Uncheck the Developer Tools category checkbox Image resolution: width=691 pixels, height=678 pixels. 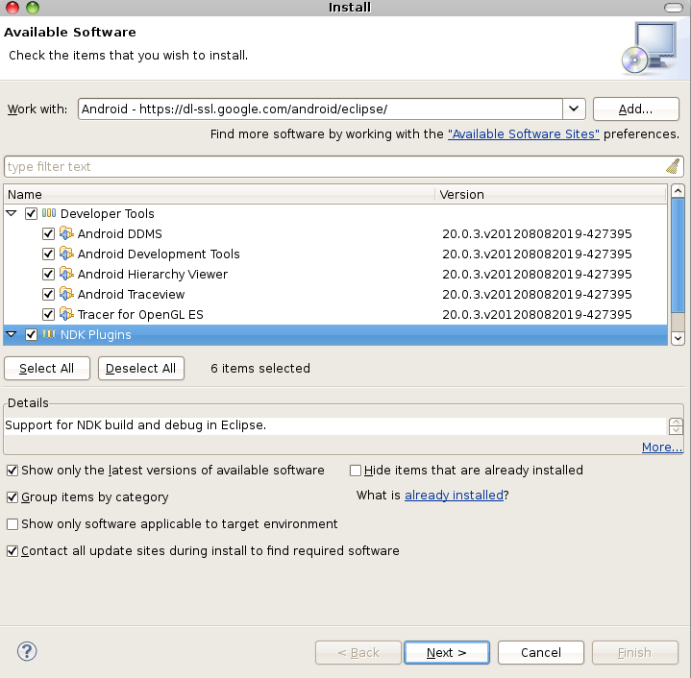coord(31,213)
